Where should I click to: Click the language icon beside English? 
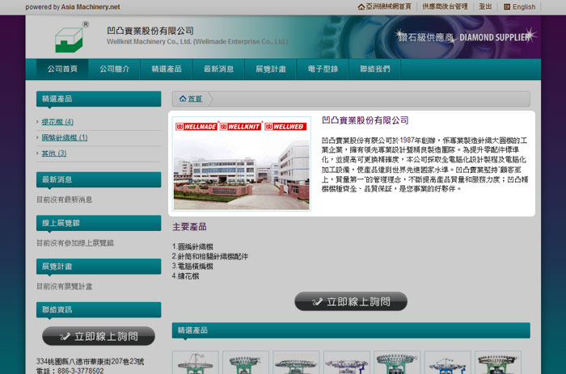[507, 6]
